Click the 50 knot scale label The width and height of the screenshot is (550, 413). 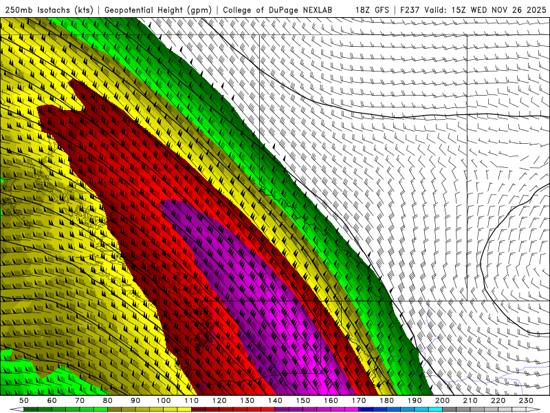pos(24,401)
